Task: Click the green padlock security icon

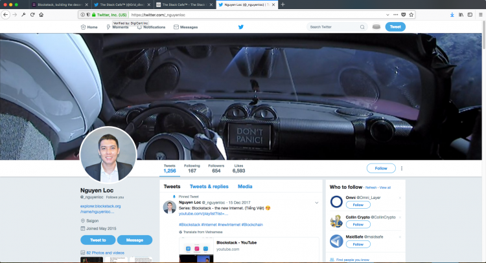Action: pyautogui.click(x=93, y=15)
